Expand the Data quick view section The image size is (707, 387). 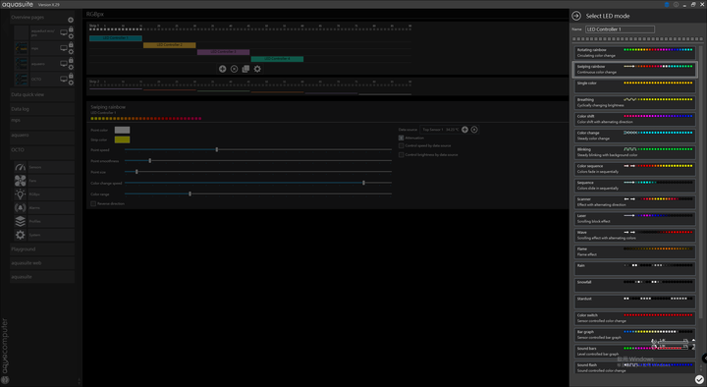point(42,94)
